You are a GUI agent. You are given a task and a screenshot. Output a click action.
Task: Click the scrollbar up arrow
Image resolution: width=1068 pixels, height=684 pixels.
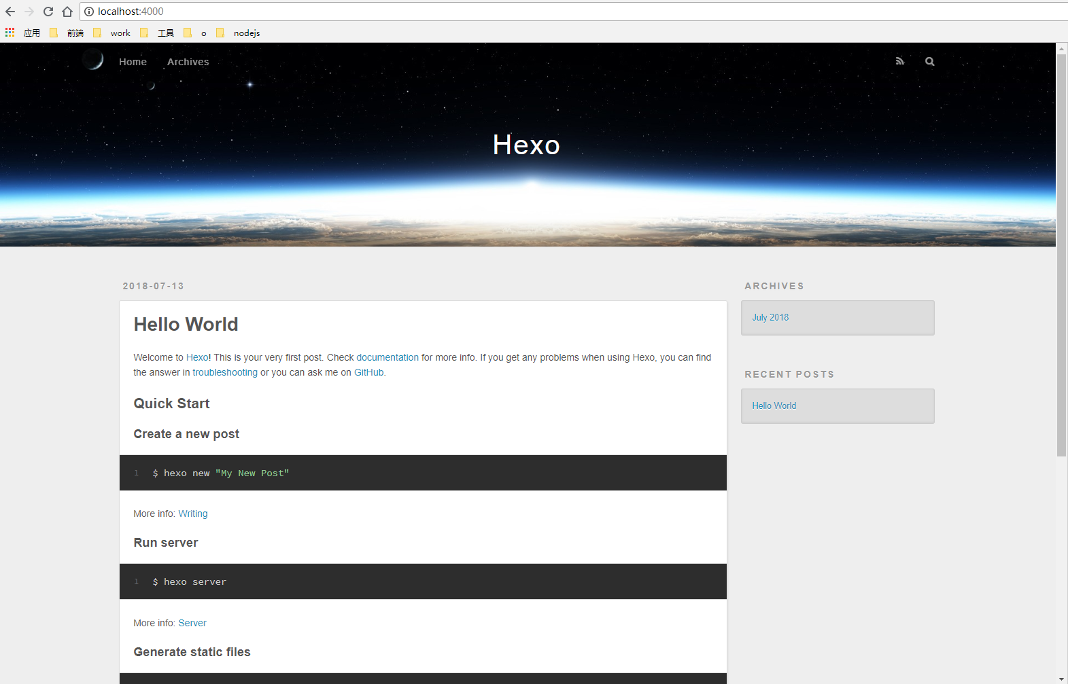point(1062,48)
